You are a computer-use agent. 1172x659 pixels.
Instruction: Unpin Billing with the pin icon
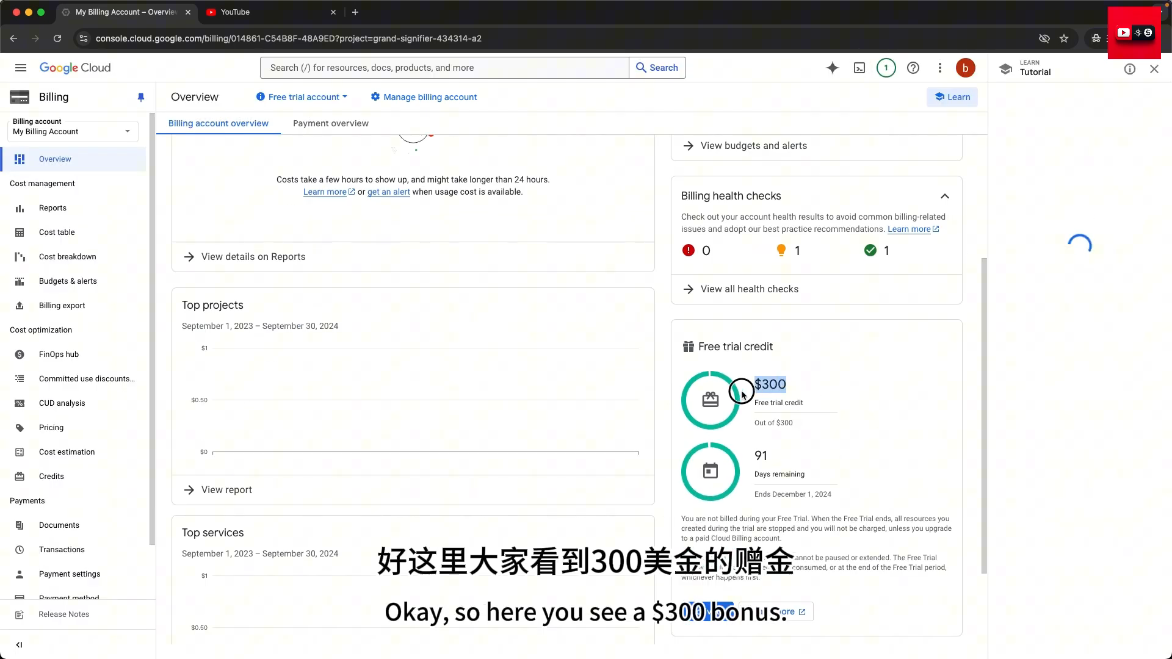141,97
